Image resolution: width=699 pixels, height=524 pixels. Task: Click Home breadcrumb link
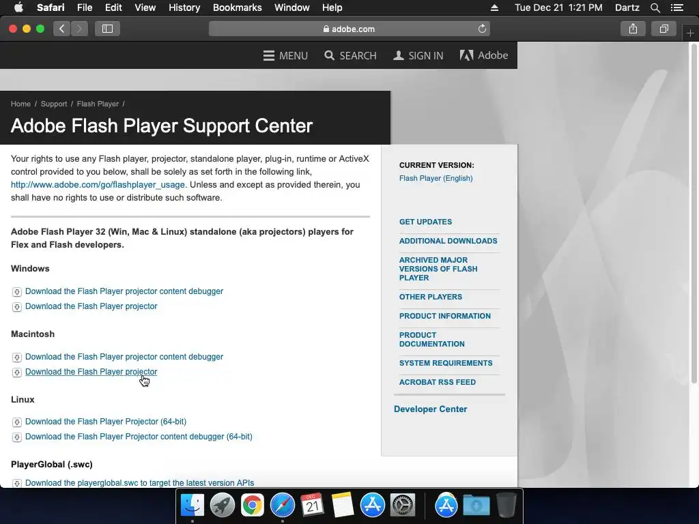coord(20,104)
